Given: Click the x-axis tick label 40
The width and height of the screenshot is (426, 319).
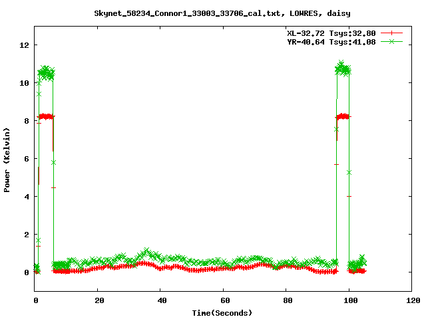Looking at the screenshot, I should 162,300.
